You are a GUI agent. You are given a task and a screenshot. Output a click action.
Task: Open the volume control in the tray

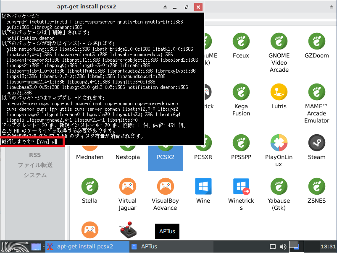click(x=283, y=247)
